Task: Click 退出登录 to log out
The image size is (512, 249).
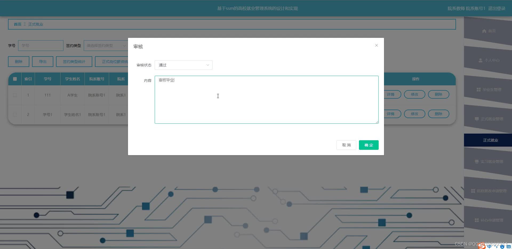Action: [497, 9]
